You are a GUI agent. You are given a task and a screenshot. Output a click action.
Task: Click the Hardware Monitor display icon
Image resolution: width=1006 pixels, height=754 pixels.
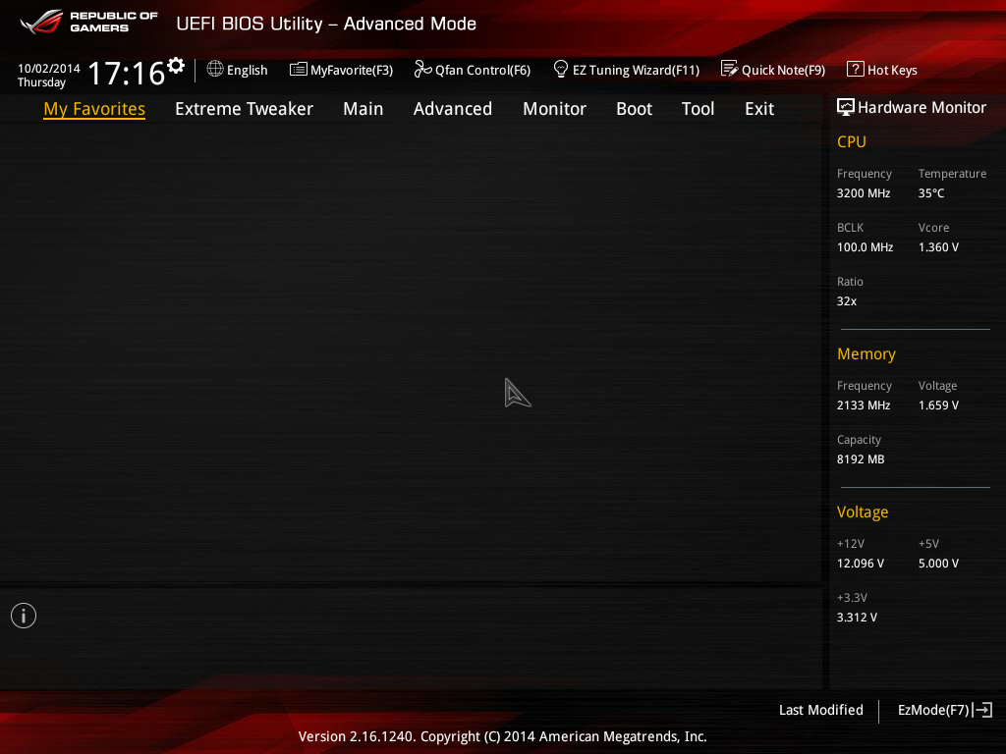845,107
